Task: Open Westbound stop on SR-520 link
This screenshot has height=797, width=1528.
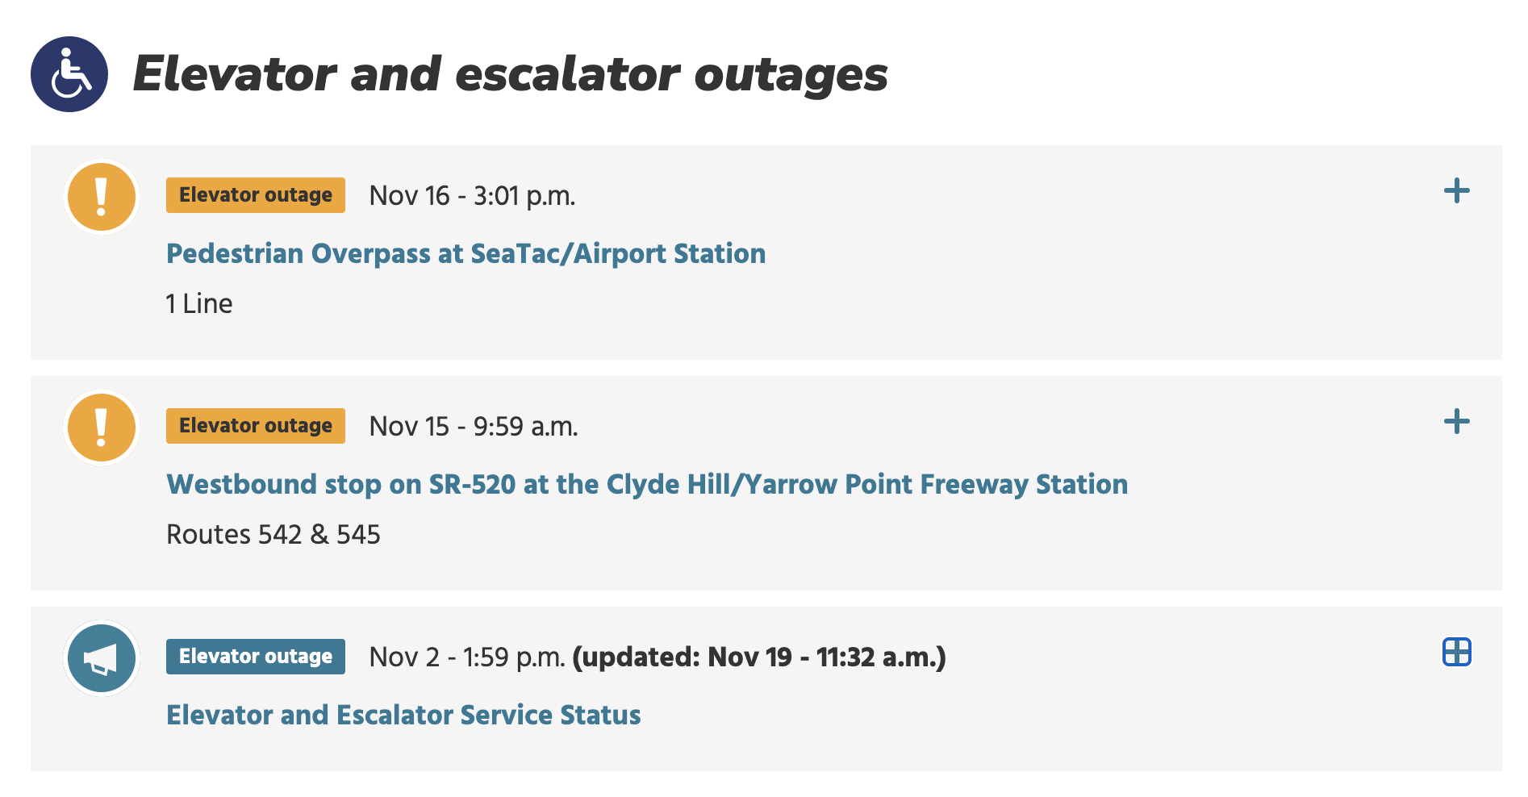Action: point(646,485)
